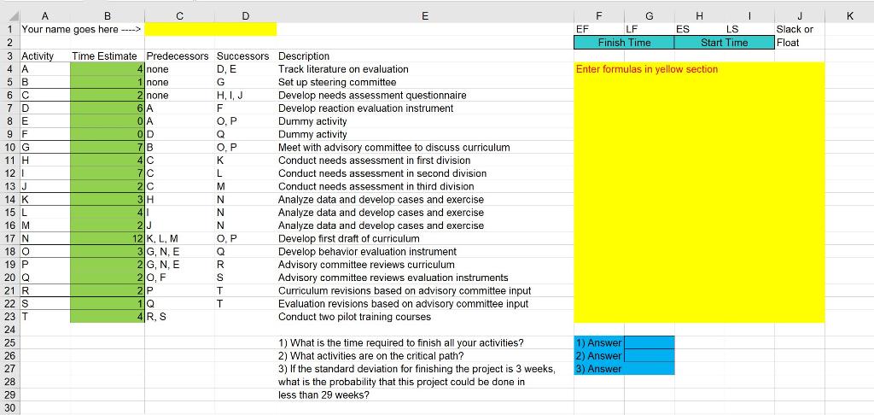The height and width of the screenshot is (415, 874).
Task: Select predecessors 'O, F' cell
Action: click(x=179, y=278)
